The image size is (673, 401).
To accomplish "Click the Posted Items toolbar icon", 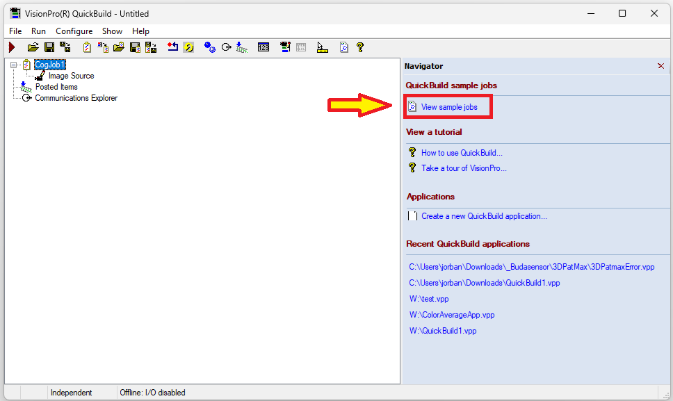I will 240,47.
